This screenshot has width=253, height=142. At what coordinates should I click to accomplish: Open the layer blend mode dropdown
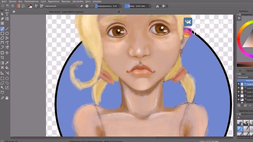(x=245, y=77)
